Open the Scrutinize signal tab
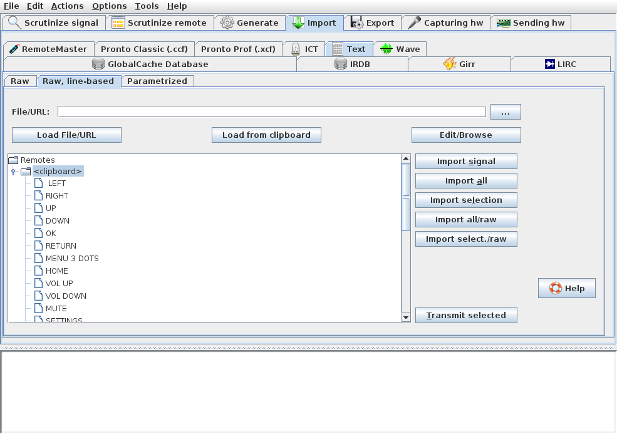Viewport: 617px width, 434px height. tap(54, 23)
